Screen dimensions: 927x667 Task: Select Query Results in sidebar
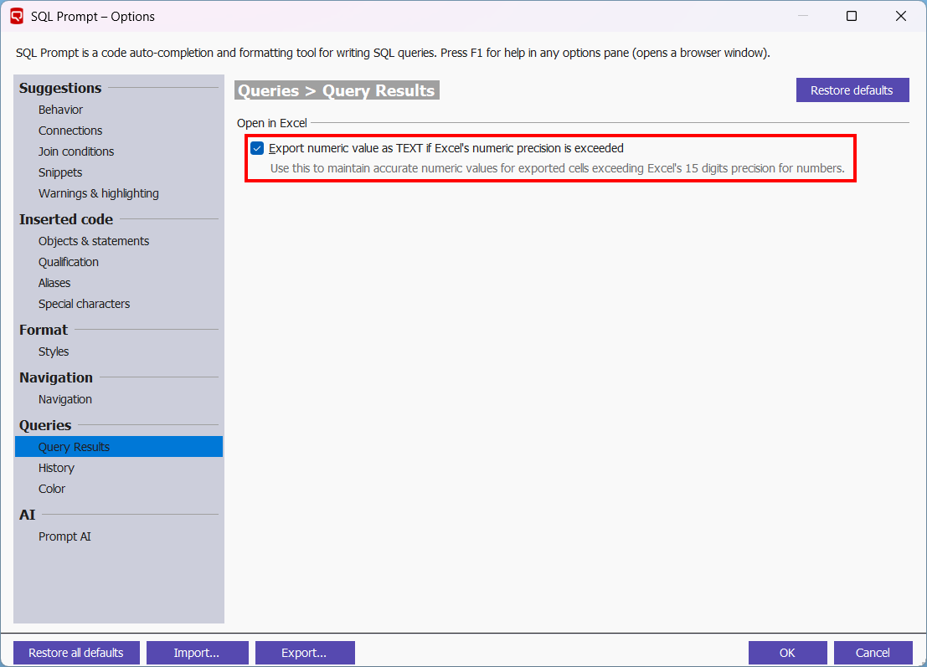pyautogui.click(x=119, y=447)
